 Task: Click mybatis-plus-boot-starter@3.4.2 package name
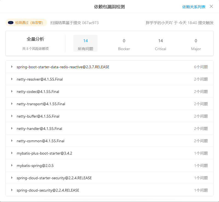click(44, 153)
